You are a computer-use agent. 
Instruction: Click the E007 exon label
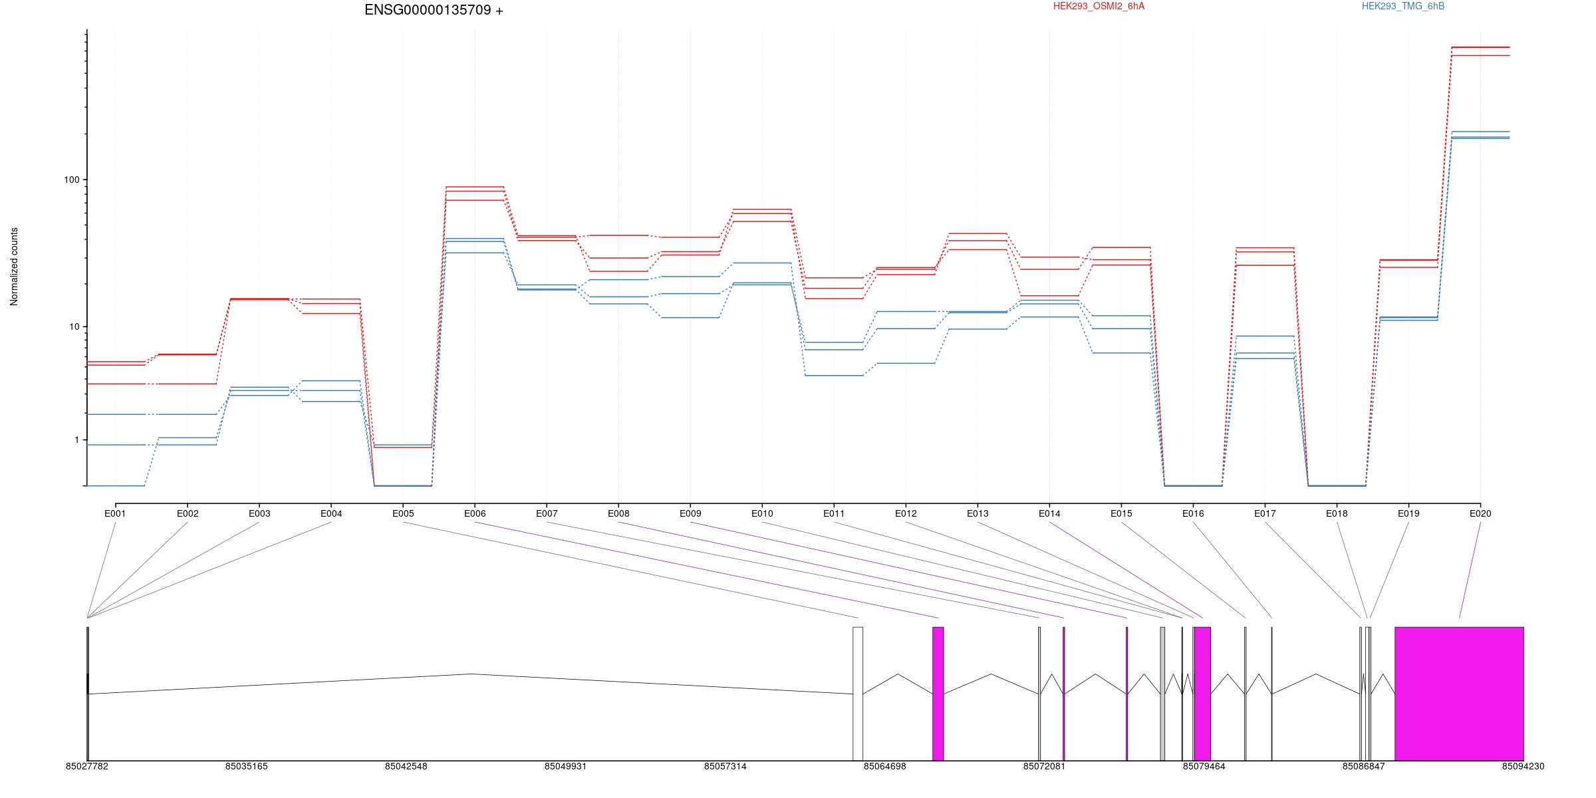(547, 513)
